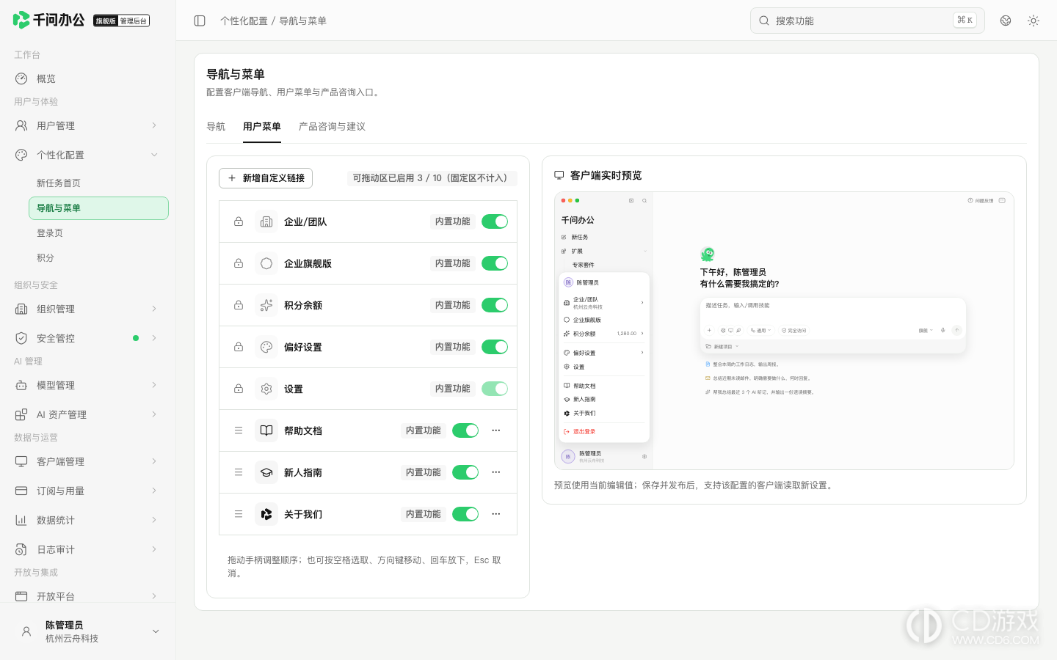The image size is (1057, 660).
Task: Collapse the 个性化配置 sidebar group
Action: tap(87, 155)
